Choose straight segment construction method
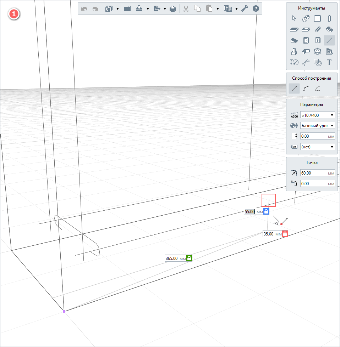This screenshot has width=340, height=347. tap(294, 89)
